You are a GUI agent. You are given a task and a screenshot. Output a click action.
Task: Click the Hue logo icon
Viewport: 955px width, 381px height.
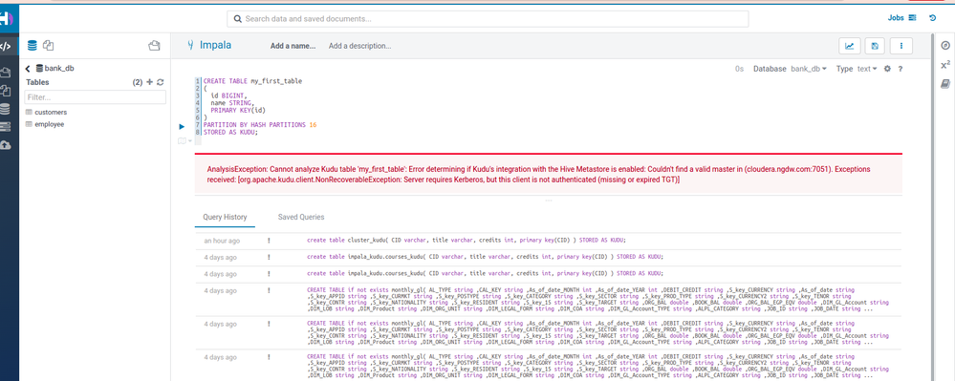[6, 18]
